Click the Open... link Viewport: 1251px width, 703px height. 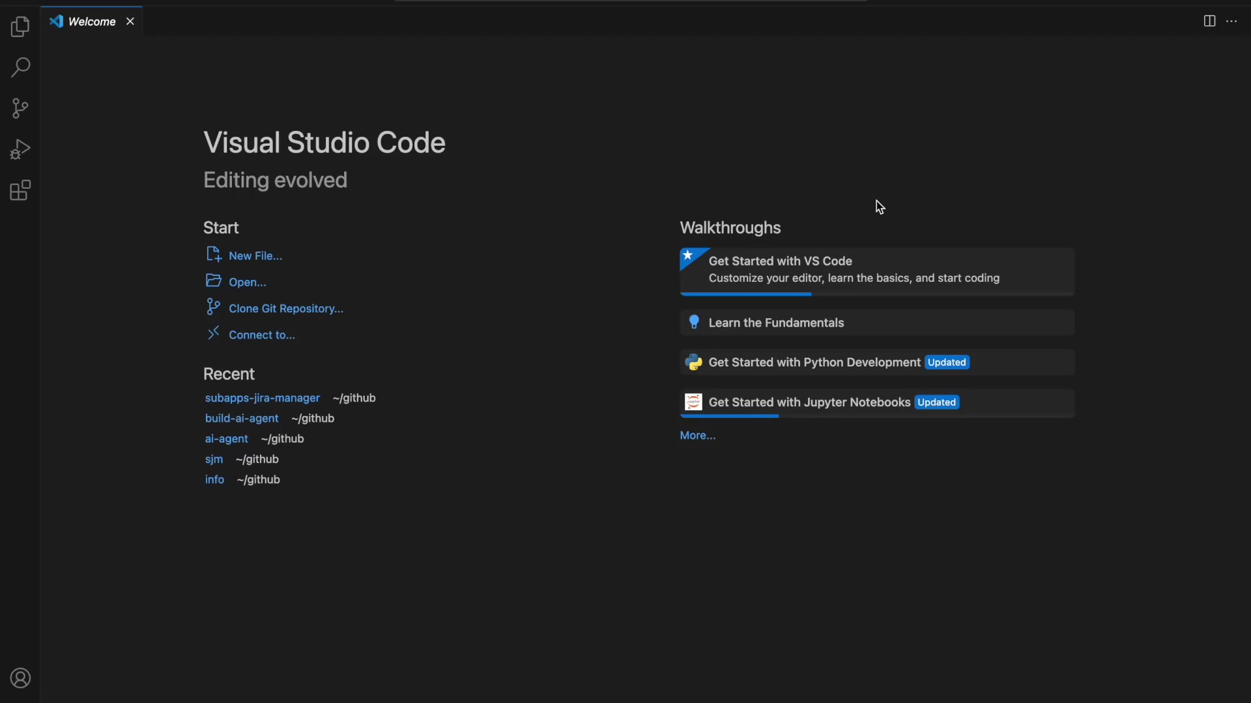248,283
